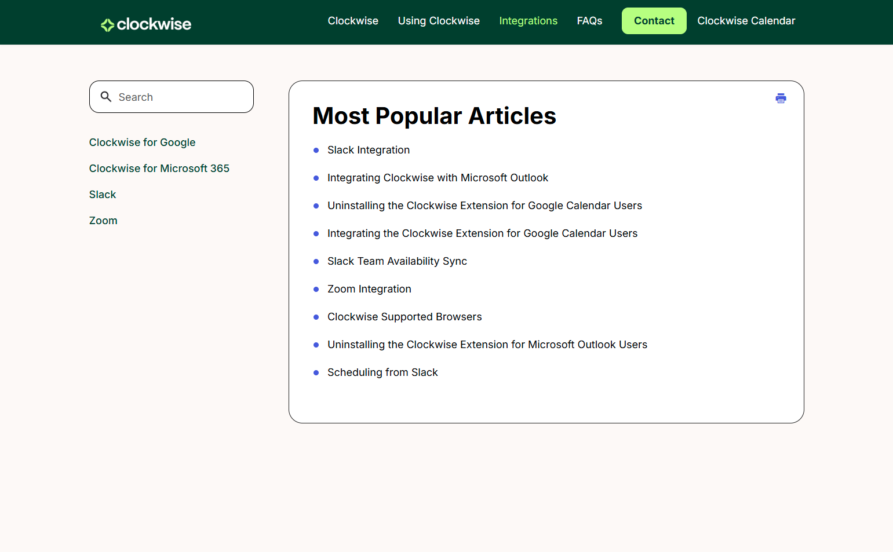
Task: Select the Zoom sidebar category
Action: (103, 221)
